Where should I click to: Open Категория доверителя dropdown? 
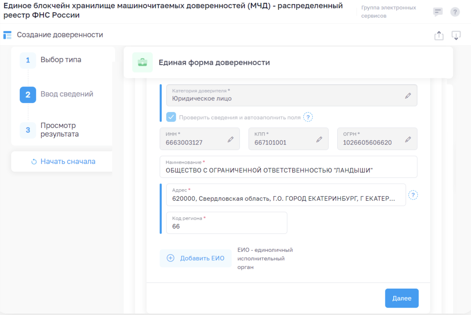tap(291, 96)
